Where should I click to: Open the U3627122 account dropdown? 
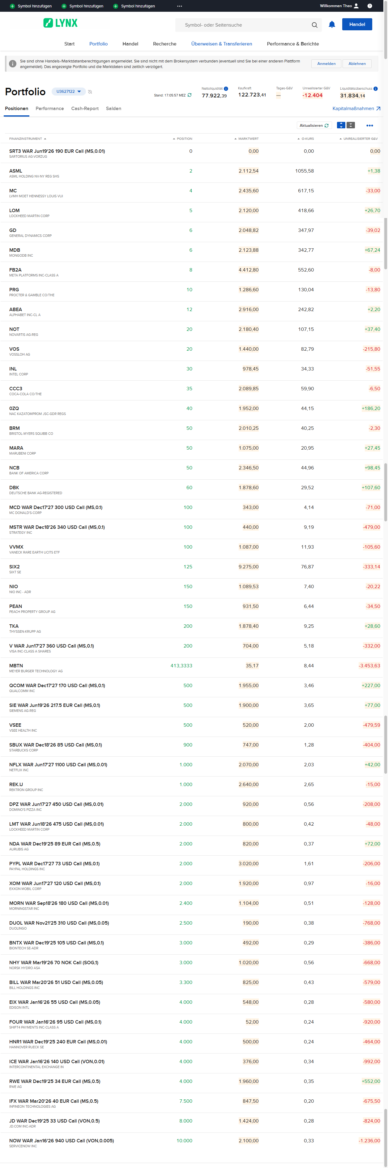(x=68, y=92)
